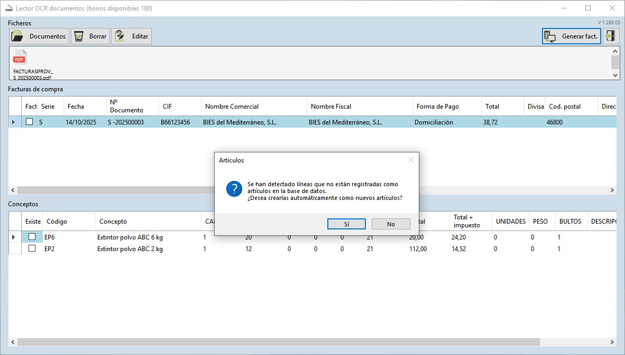The image size is (625, 355).
Task: Click the UNIDADES column header
Action: [x=511, y=222]
